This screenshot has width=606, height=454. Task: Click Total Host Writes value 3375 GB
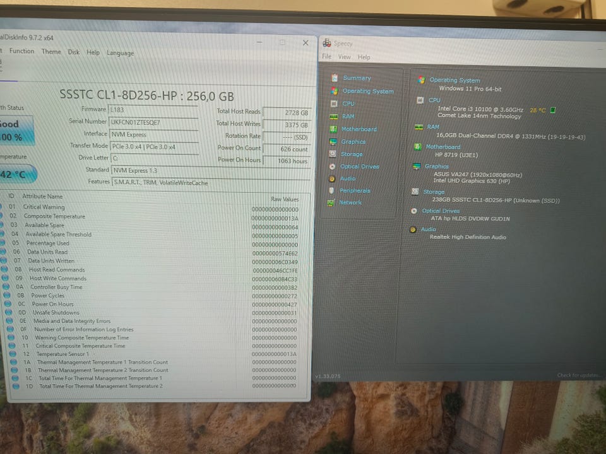[x=287, y=125]
